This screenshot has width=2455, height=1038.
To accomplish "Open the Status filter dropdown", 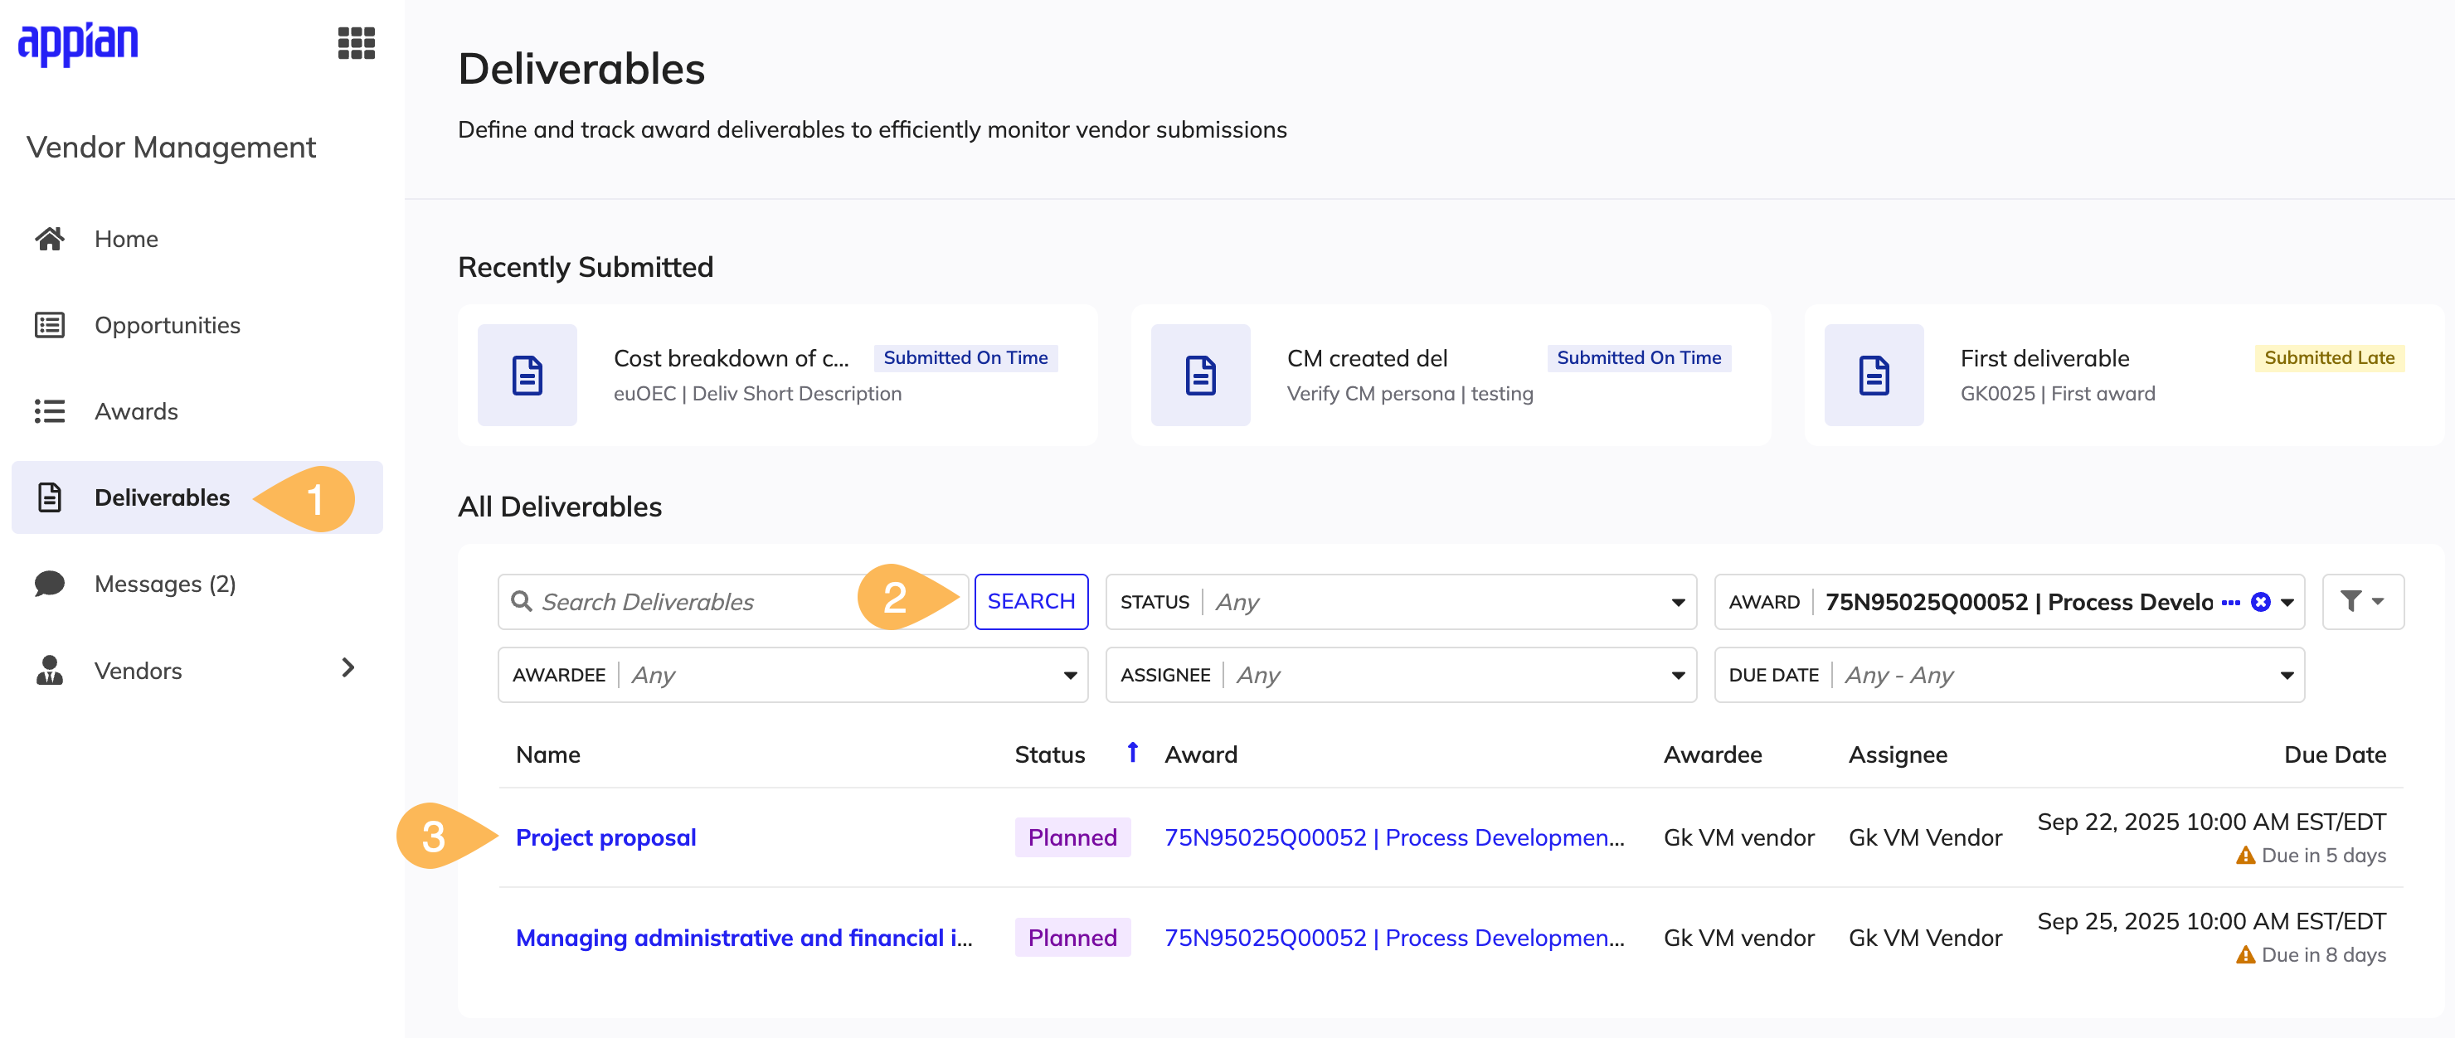I will pyautogui.click(x=1400, y=602).
